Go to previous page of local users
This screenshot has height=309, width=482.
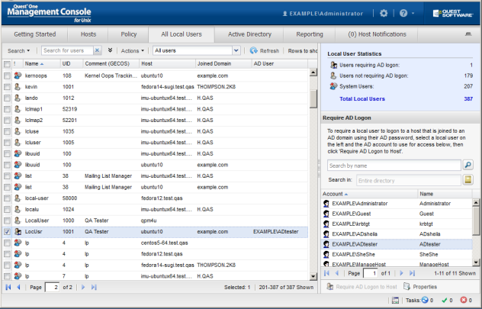pos(18,287)
